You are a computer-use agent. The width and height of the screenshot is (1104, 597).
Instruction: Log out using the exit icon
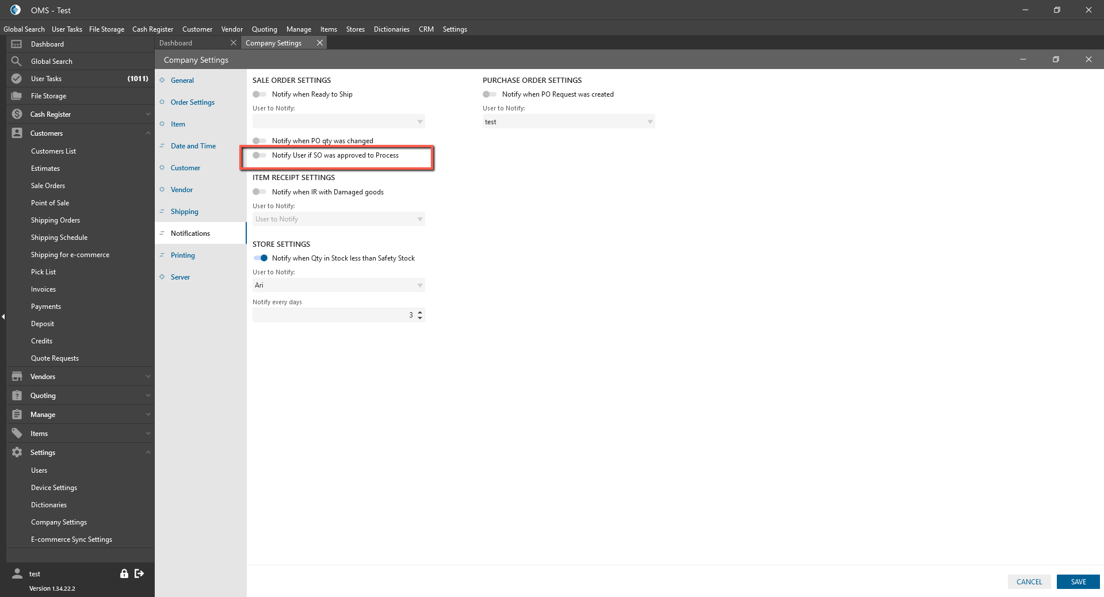(139, 573)
